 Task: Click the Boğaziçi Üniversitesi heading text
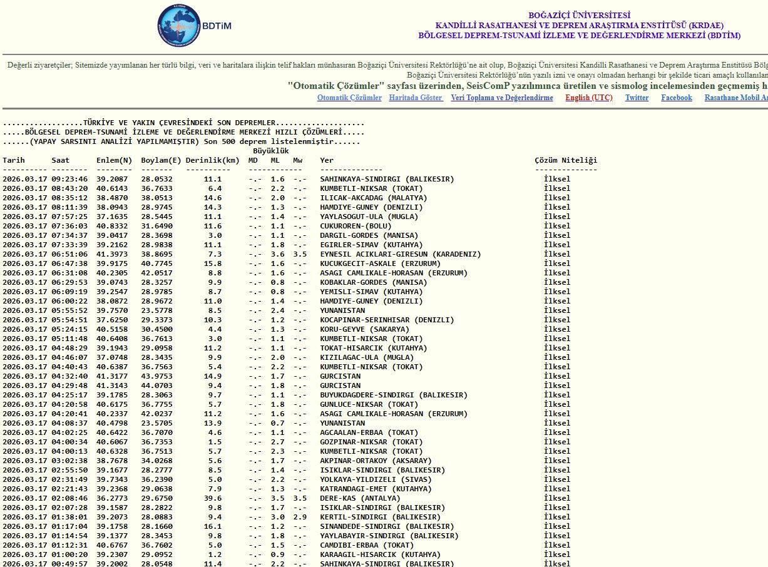[579, 16]
